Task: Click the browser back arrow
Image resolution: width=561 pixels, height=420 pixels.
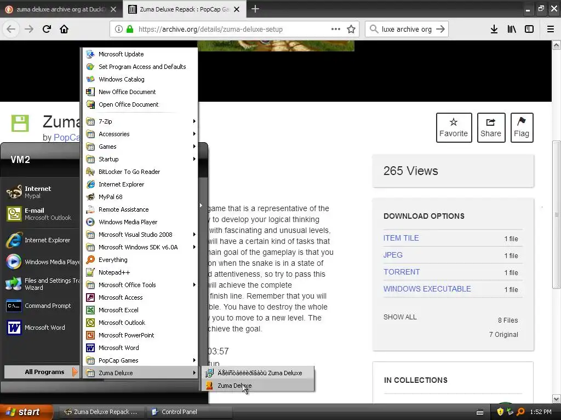Action: pyautogui.click(x=11, y=30)
